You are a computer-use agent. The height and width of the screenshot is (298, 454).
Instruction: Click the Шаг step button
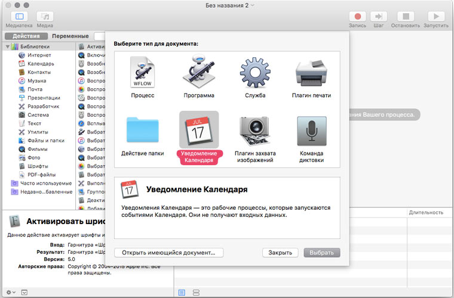pyautogui.click(x=379, y=17)
